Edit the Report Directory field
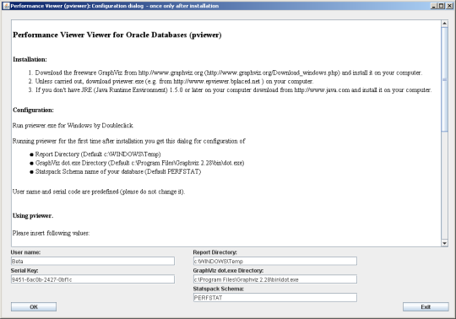This screenshot has height=319, width=456. [275, 261]
